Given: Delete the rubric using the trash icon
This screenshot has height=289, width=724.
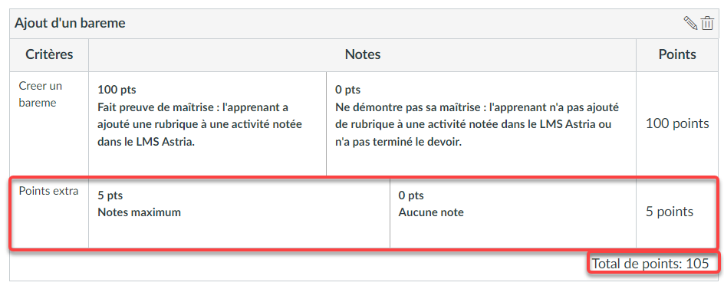Looking at the screenshot, I should point(707,23).
